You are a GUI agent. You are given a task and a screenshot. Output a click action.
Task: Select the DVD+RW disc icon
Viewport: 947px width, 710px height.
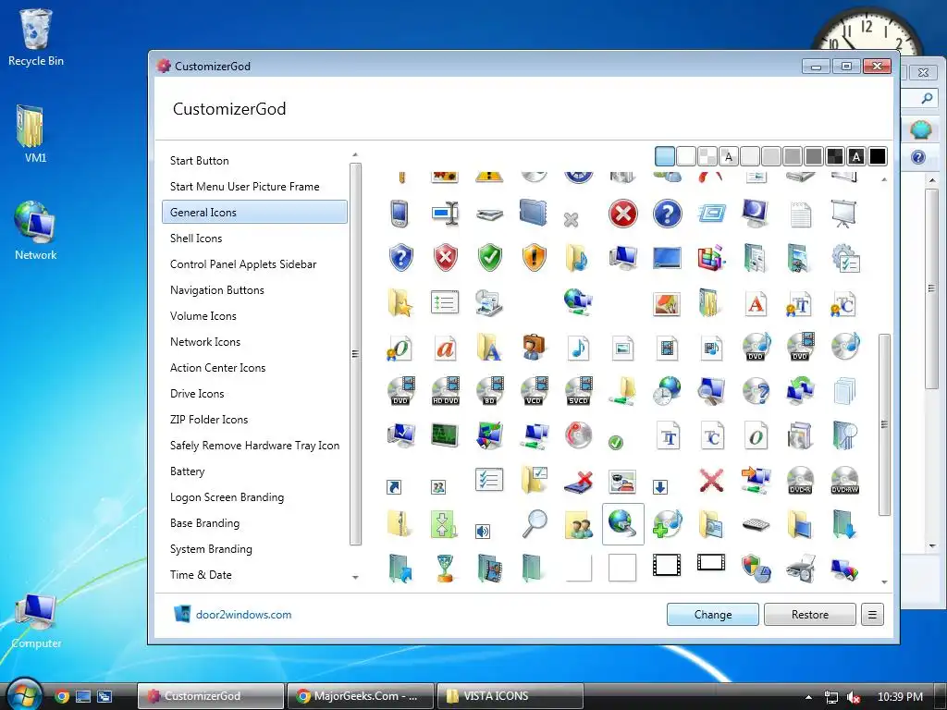pos(845,481)
